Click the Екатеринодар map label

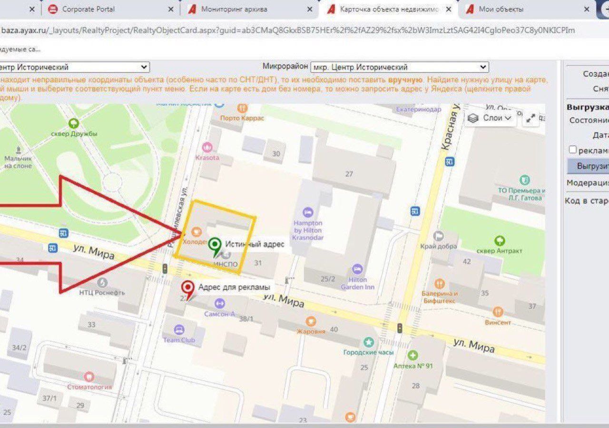419,109
